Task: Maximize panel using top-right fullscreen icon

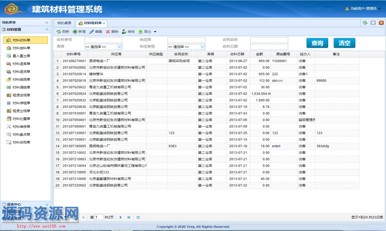Action: click(373, 23)
